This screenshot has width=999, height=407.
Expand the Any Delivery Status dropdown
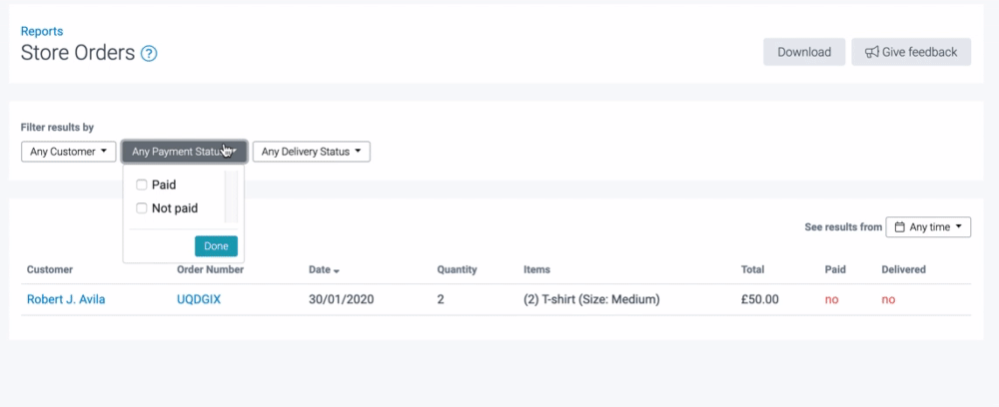(x=311, y=152)
